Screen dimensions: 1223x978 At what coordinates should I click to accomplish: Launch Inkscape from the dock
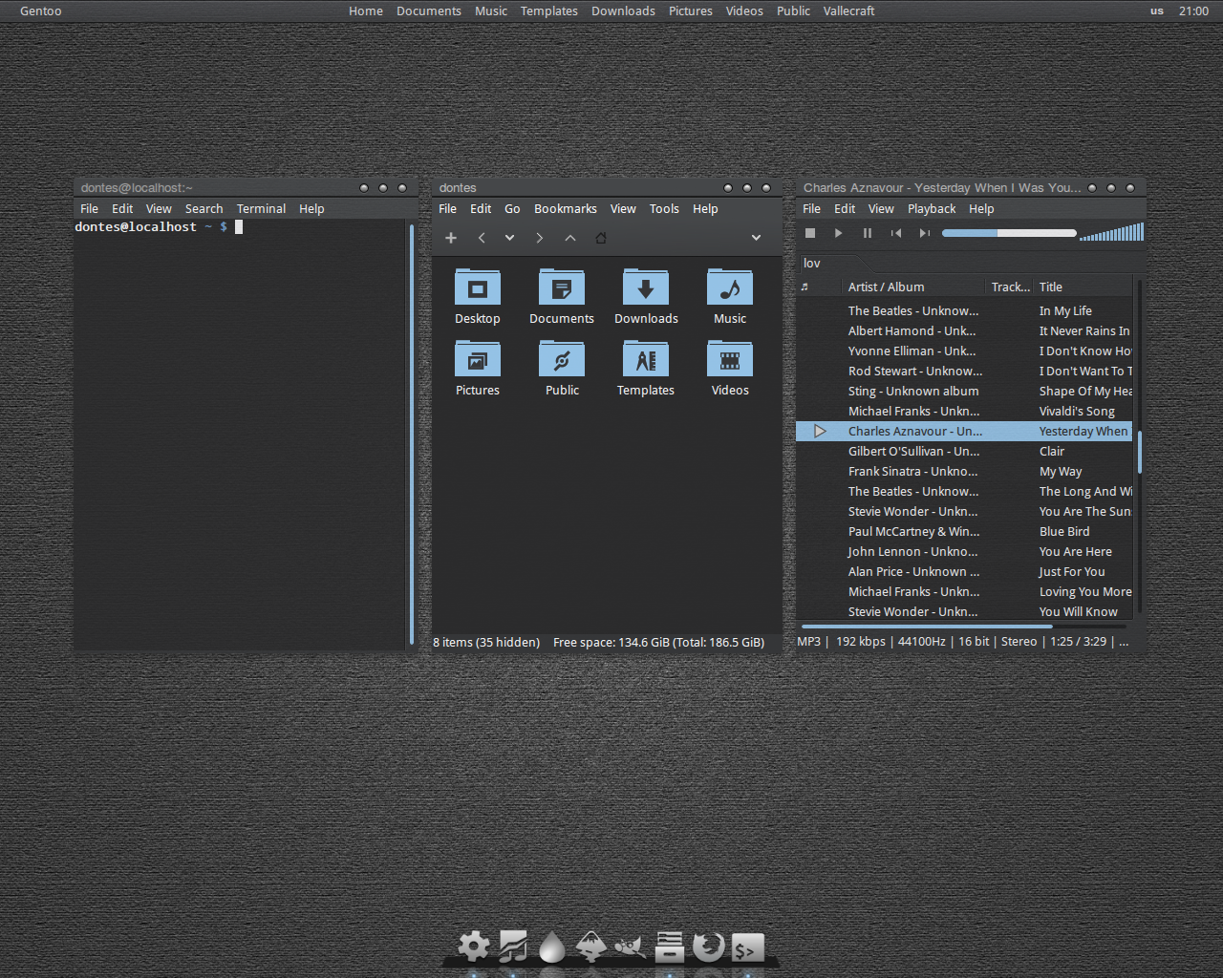(x=590, y=946)
